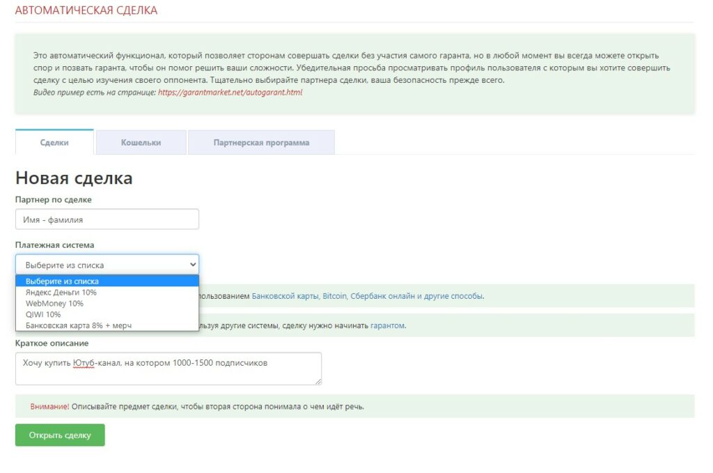Select the Яндекс Деньги 10% option
Image resolution: width=713 pixels, height=473 pixels.
point(61,293)
